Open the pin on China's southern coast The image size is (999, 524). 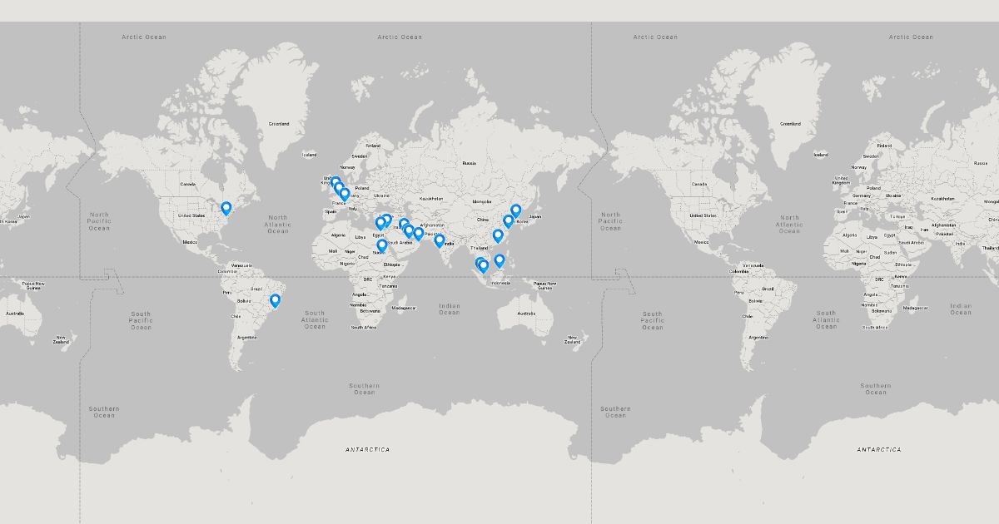[498, 235]
